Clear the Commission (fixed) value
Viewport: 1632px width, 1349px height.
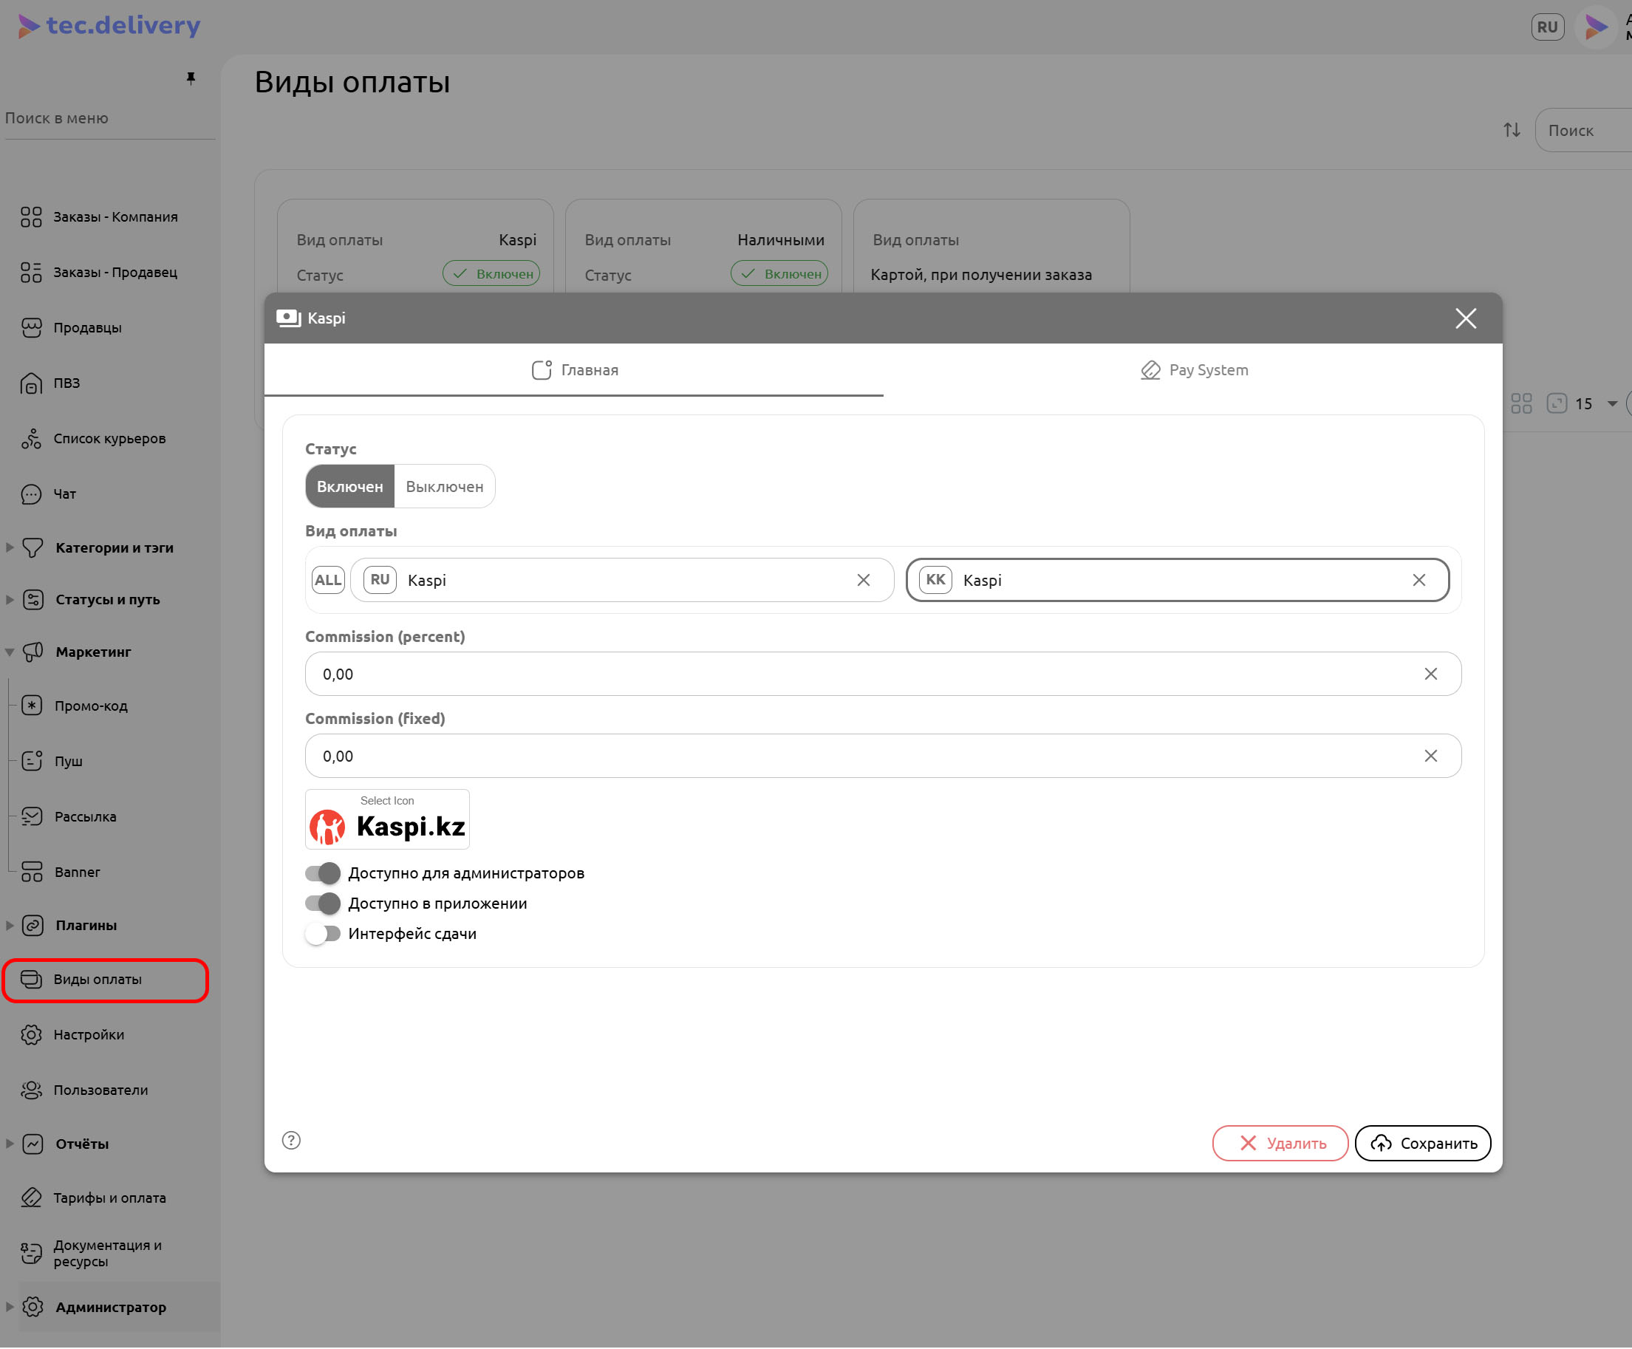point(1432,757)
